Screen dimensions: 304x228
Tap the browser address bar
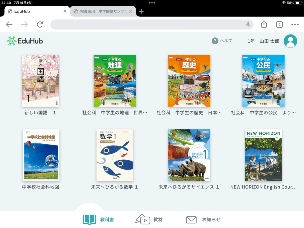[148, 25]
